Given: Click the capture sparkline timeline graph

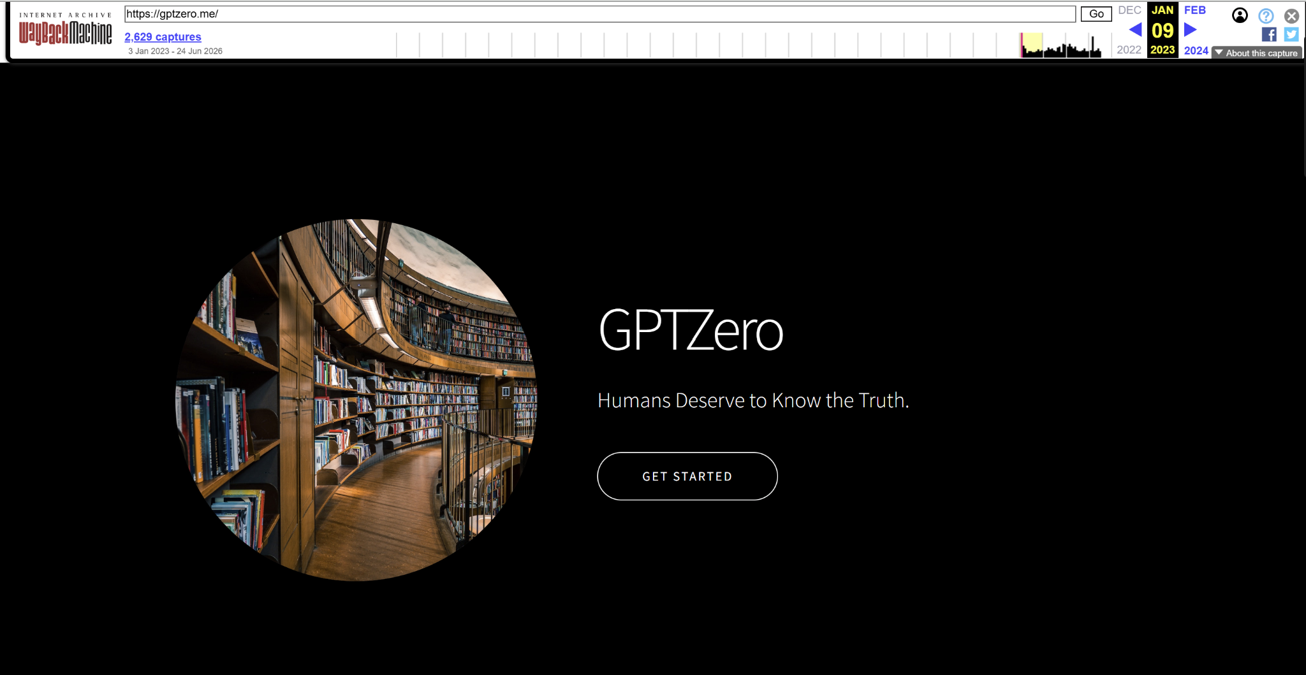Looking at the screenshot, I should (752, 45).
